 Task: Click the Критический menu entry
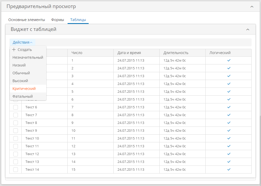(x=28, y=89)
